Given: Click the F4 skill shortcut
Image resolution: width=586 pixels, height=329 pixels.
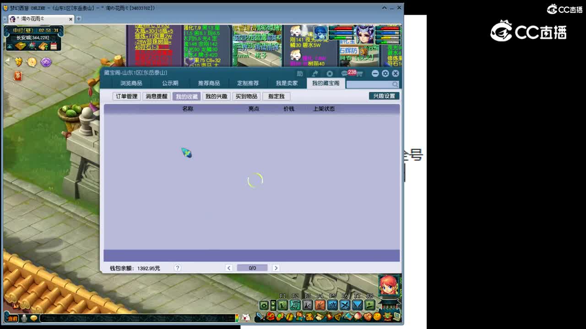Looking at the screenshot, I should click(320, 305).
